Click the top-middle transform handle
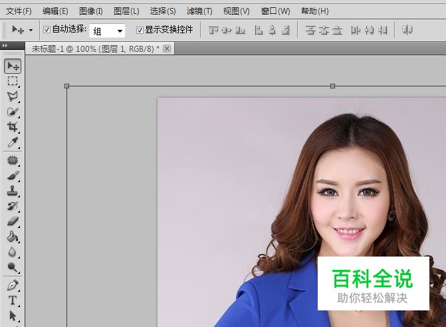This screenshot has width=446, height=327. click(332, 86)
